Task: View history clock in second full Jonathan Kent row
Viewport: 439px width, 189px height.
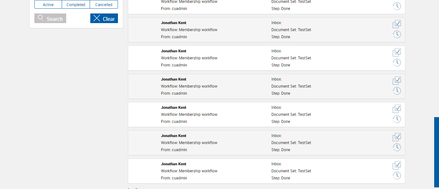Action: click(x=397, y=63)
